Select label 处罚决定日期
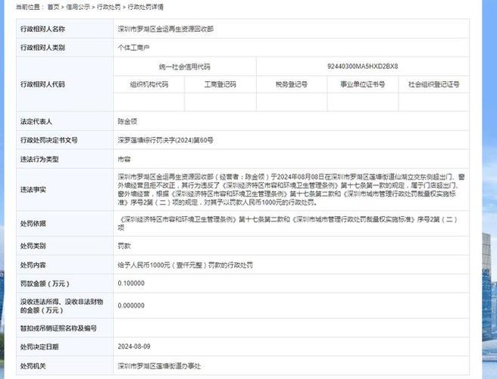The image size is (497, 379). [39, 346]
